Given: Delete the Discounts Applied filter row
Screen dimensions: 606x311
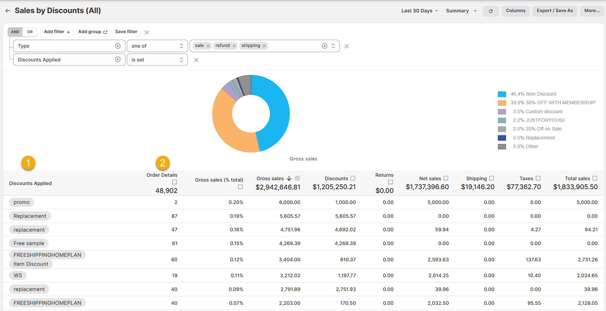Looking at the screenshot, I should (x=196, y=60).
